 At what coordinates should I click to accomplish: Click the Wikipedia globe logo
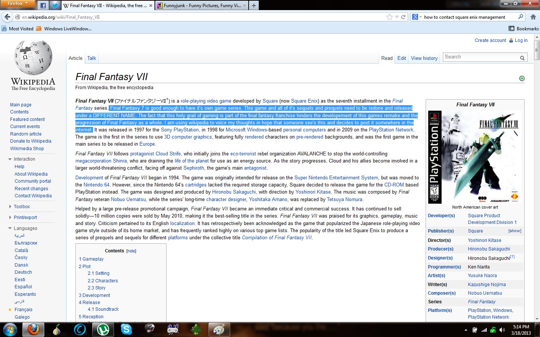(x=33, y=58)
